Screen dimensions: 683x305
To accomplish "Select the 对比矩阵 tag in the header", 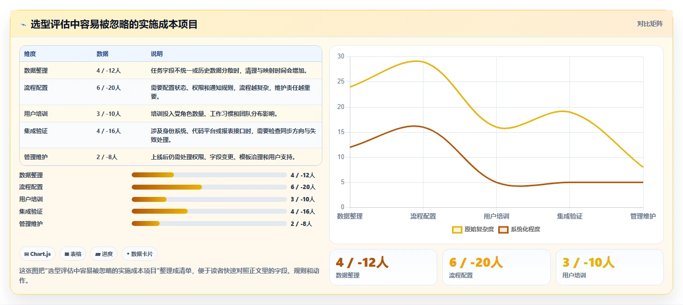I will (x=650, y=24).
